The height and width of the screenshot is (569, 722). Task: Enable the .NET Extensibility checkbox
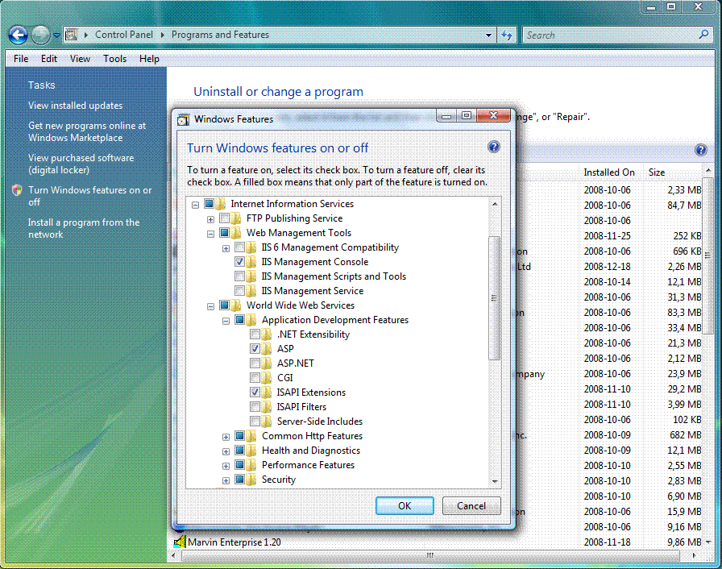coord(255,334)
